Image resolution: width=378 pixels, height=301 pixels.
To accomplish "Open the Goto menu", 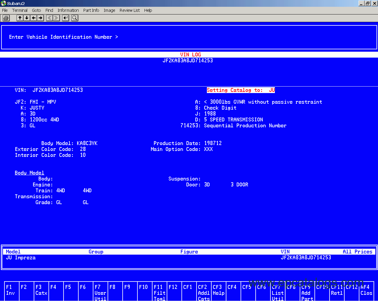I will coord(36,10).
